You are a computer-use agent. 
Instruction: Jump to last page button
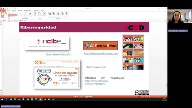88,96
